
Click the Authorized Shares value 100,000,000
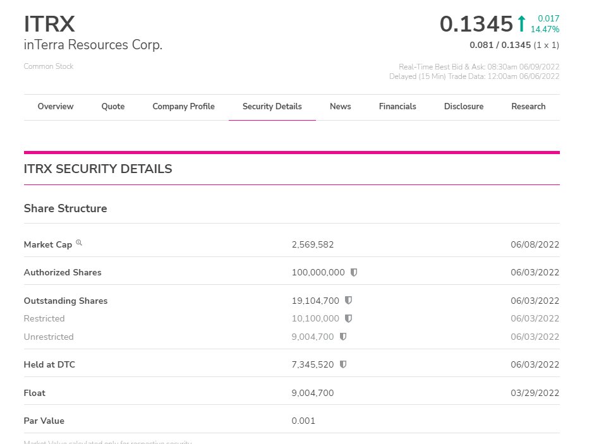click(318, 272)
